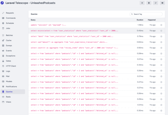Screen dimensions: 168x115
Task: View details icon for the 0.31ms query
Action: click(161, 105)
